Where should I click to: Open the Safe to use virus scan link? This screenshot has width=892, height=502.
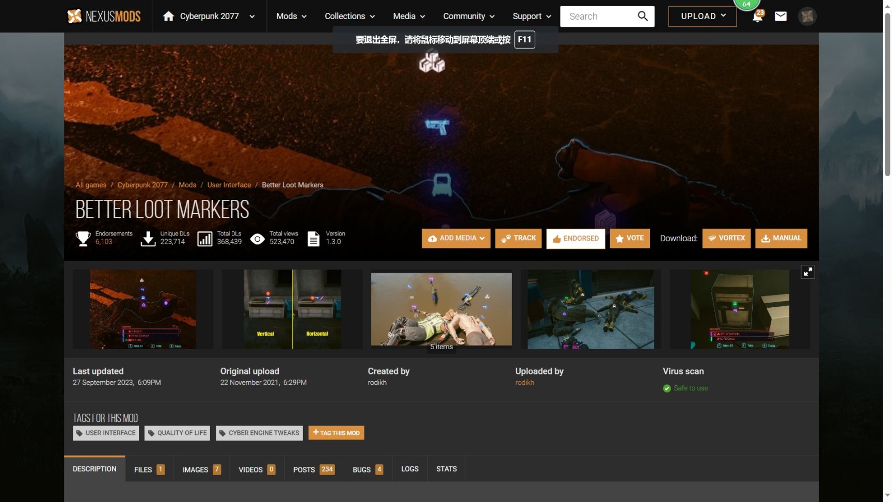[x=691, y=388]
